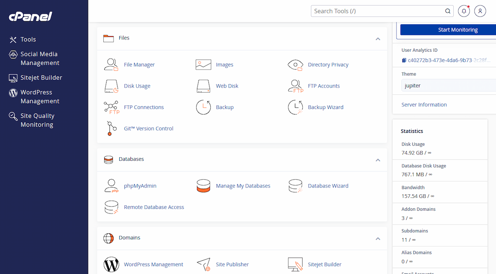Click the Bandwidth 157.54 GB value
The width and height of the screenshot is (496, 274).
(x=417, y=196)
